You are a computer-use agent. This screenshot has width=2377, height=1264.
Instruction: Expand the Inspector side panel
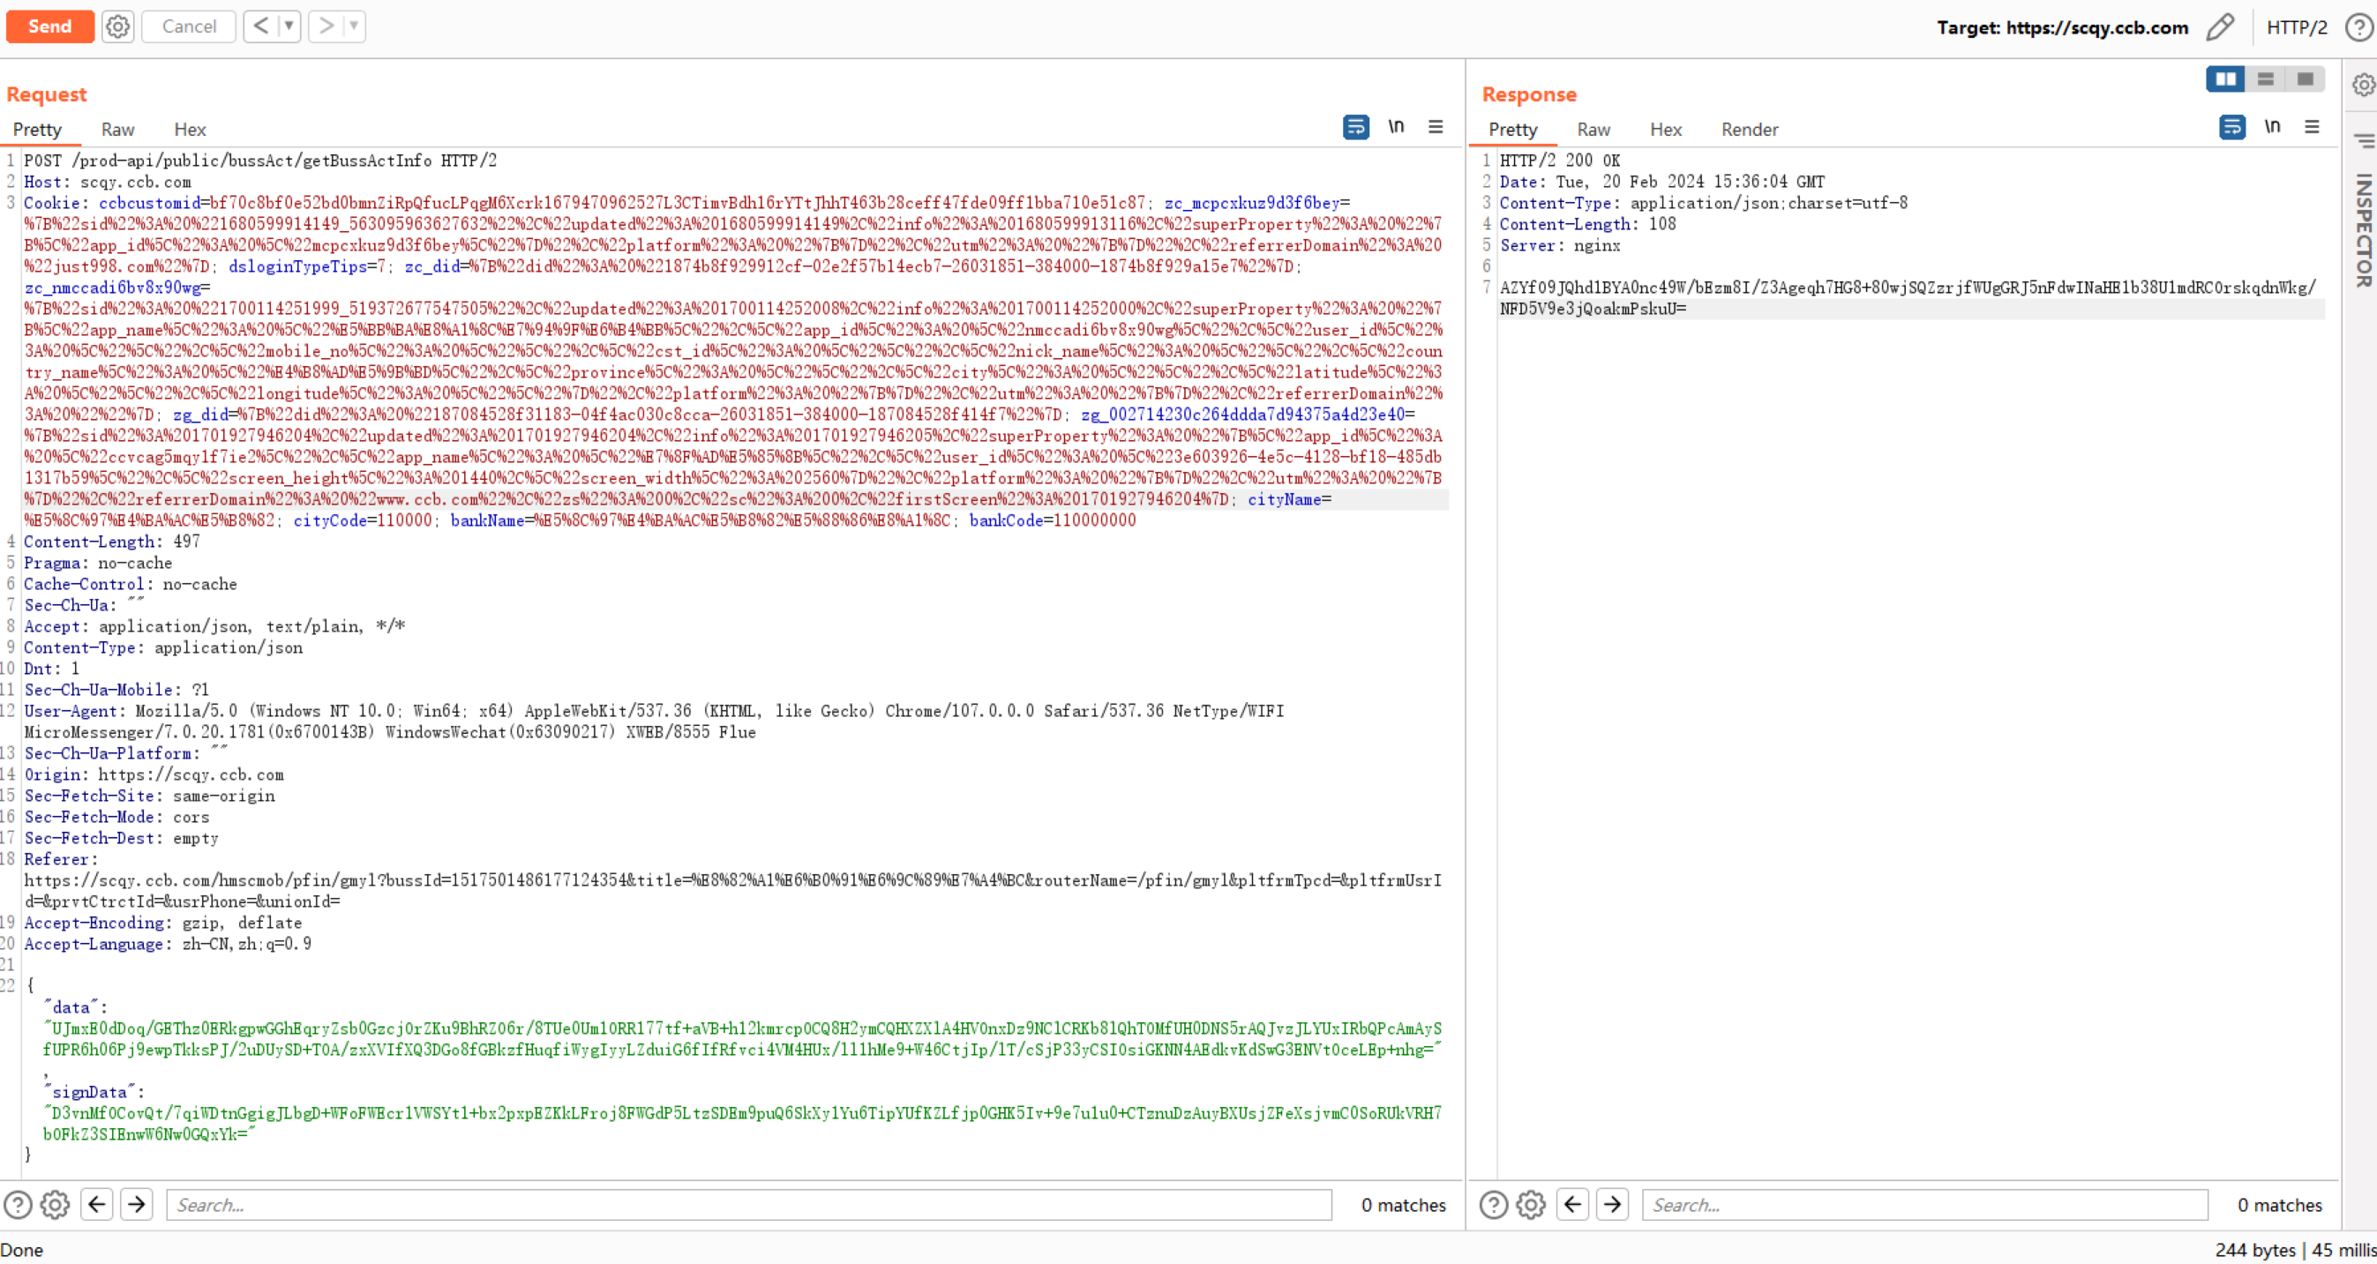2362,230
